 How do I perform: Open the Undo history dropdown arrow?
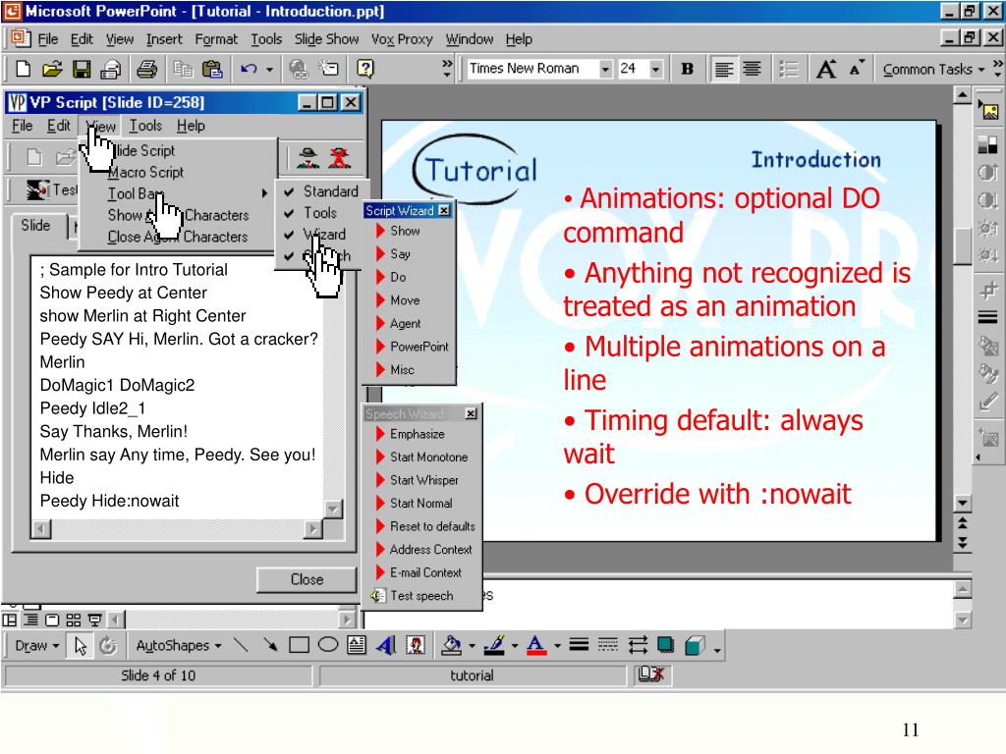269,70
